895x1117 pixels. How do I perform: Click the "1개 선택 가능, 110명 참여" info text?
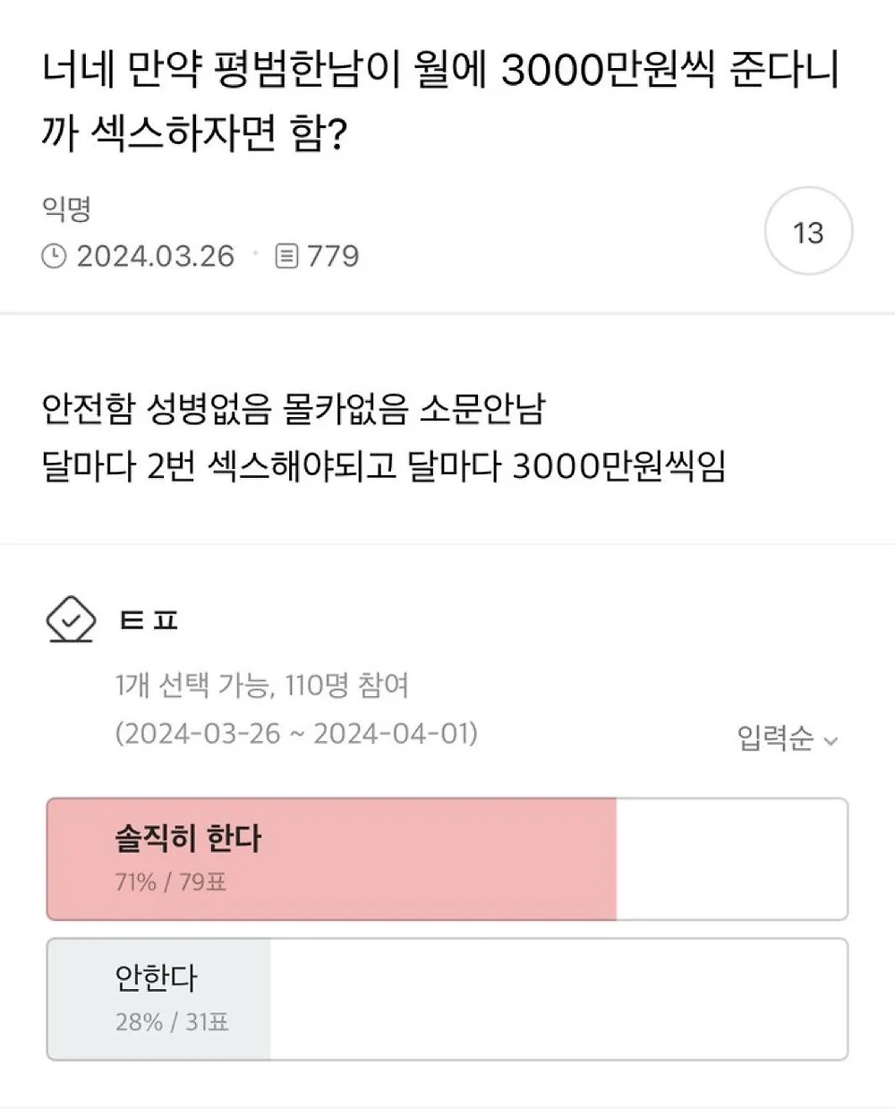[262, 686]
